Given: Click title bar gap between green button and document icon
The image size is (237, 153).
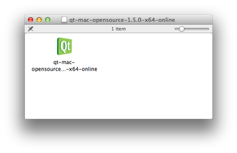Looking at the screenshot, I should [x=56, y=20].
